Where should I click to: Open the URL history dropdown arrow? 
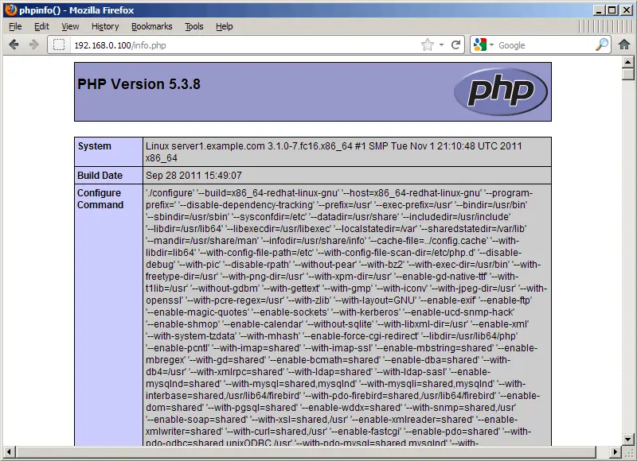pyautogui.click(x=442, y=45)
